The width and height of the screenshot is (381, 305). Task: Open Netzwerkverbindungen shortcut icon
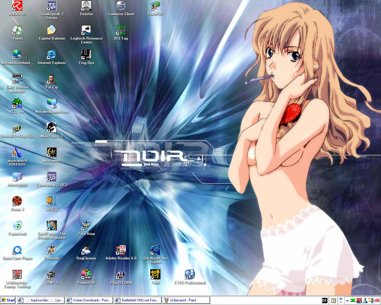[17, 57]
